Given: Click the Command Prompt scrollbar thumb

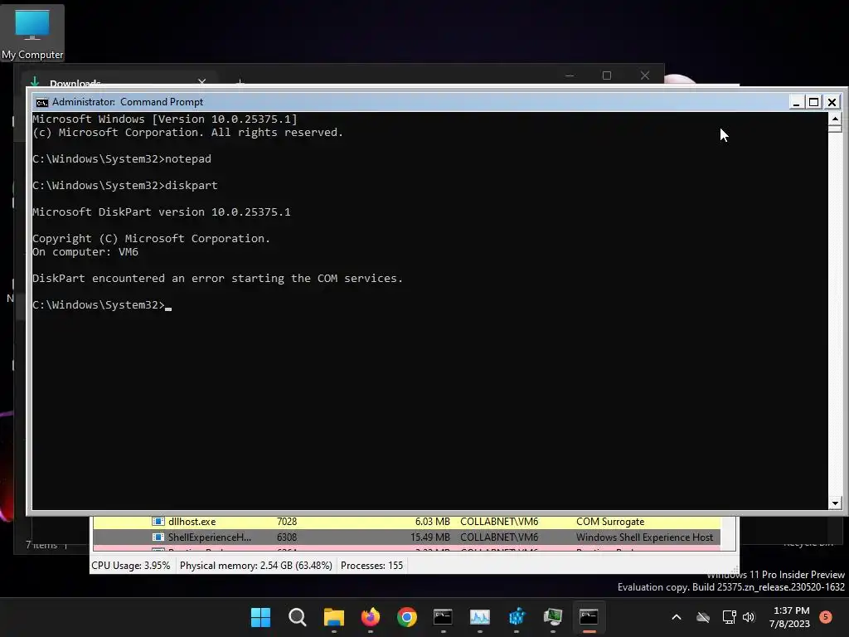Looking at the screenshot, I should tap(836, 129).
